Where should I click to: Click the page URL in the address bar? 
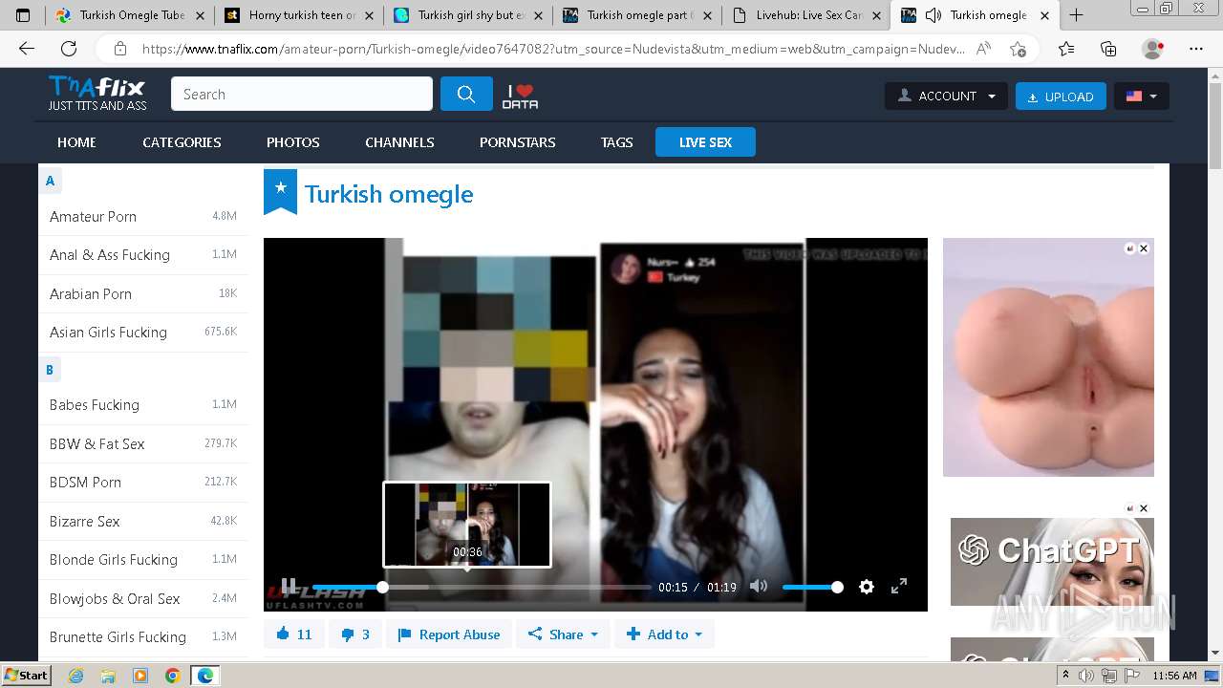point(553,49)
